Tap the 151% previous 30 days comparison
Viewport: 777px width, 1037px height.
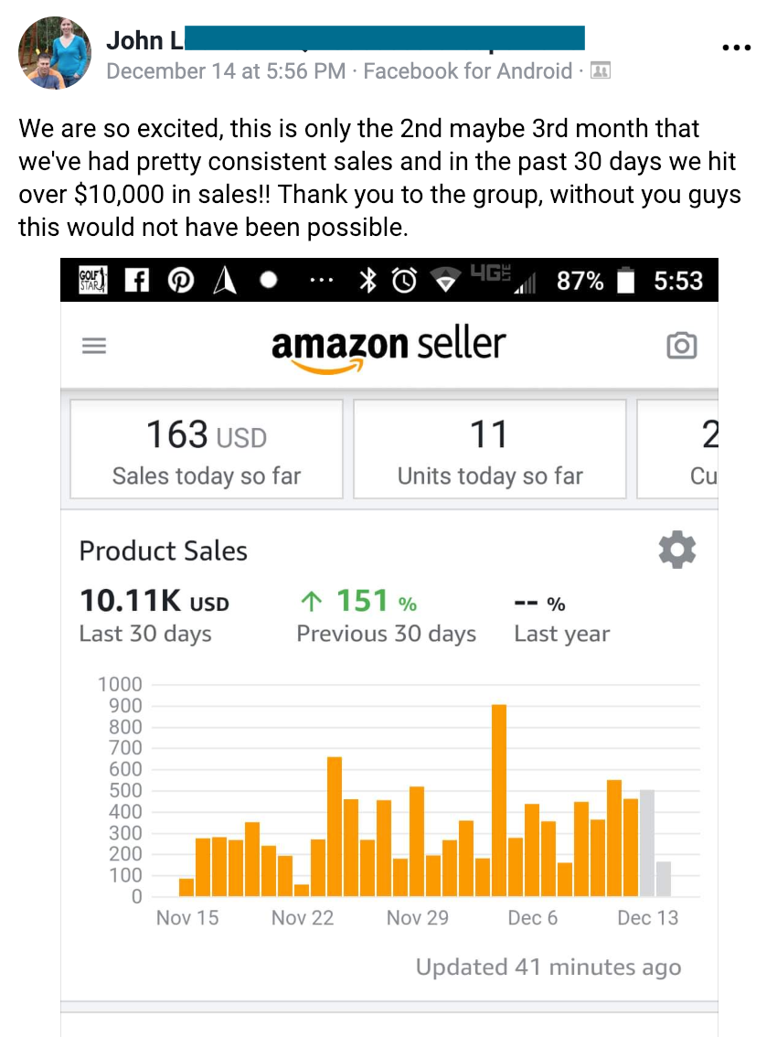click(358, 602)
